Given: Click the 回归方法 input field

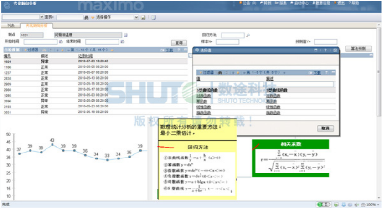Looking at the screenshot, I should [232, 35].
